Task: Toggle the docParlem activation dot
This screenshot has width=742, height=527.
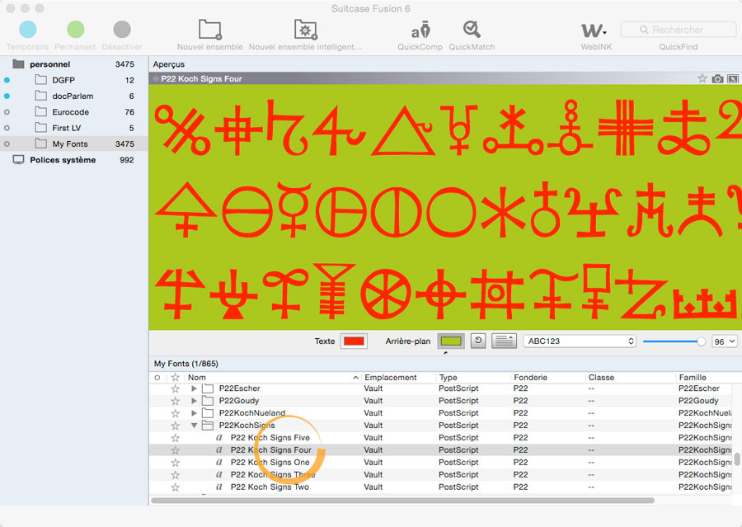Action: [7, 96]
